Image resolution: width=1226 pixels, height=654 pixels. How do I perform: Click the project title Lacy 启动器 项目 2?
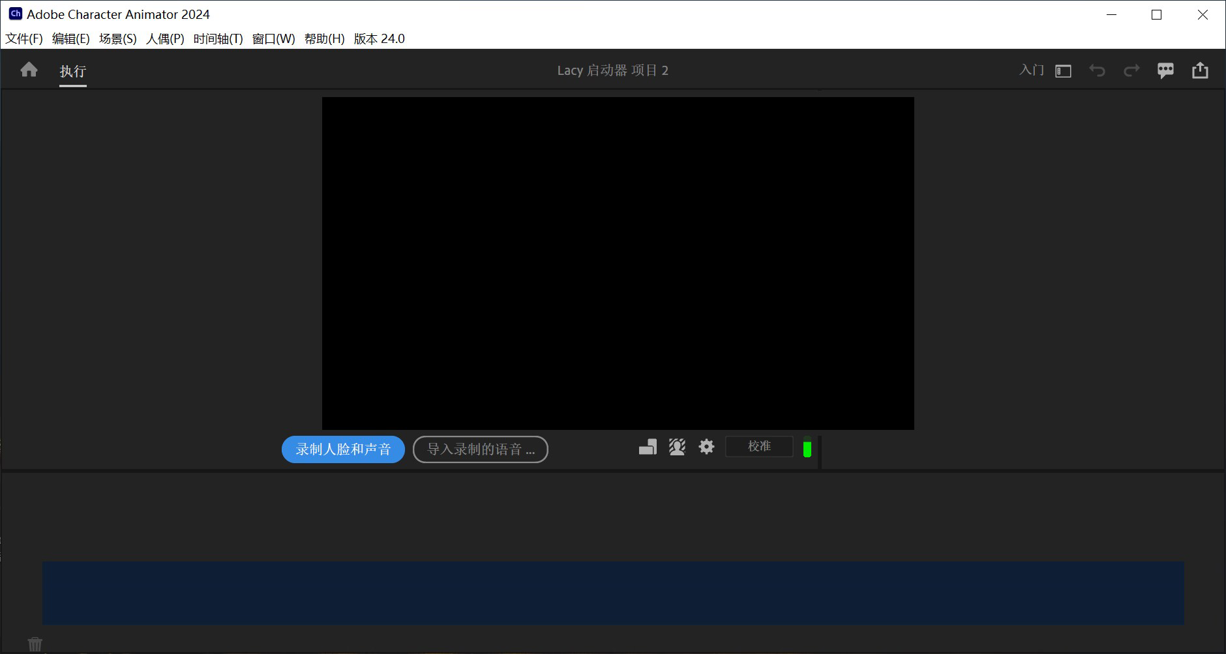click(x=613, y=70)
